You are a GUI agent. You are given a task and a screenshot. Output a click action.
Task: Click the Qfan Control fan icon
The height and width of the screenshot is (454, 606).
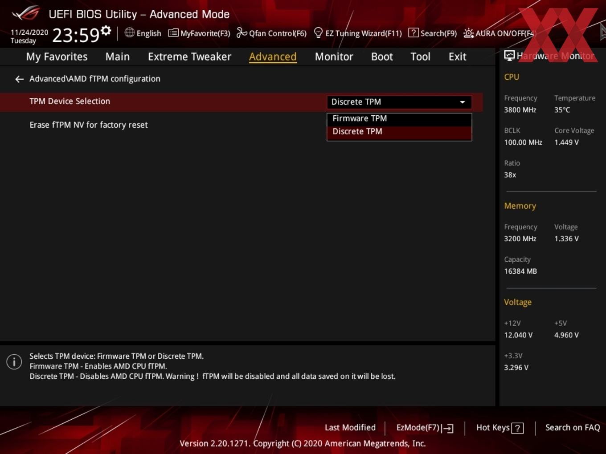pyautogui.click(x=242, y=32)
